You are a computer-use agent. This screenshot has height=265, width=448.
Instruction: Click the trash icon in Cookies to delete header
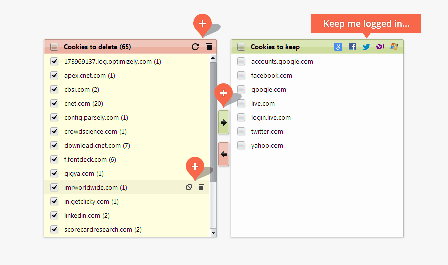[209, 47]
